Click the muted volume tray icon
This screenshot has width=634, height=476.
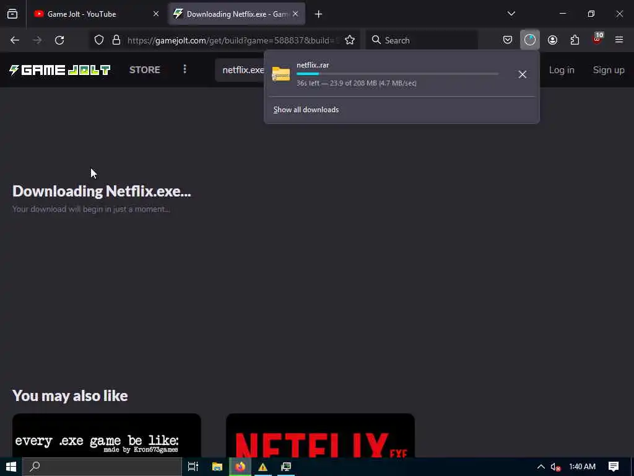(555, 467)
